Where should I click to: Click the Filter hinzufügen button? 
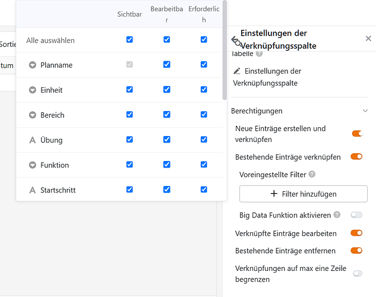(304, 194)
